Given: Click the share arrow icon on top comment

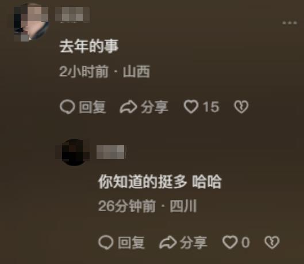Looking at the screenshot, I should 129,107.
